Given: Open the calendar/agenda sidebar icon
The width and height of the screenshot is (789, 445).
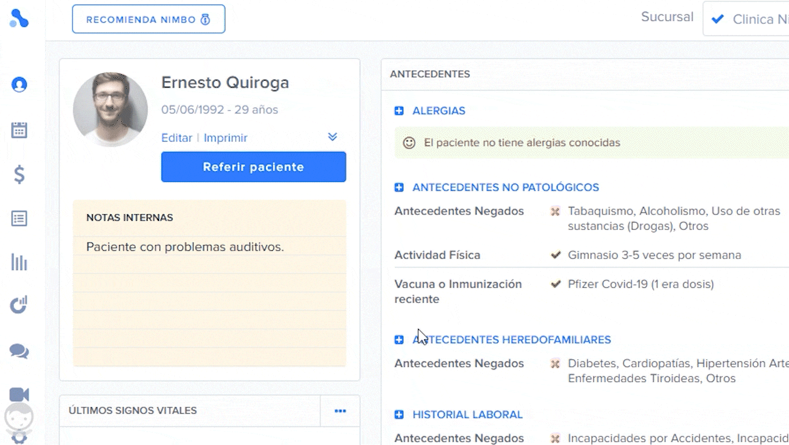Looking at the screenshot, I should pos(19,130).
